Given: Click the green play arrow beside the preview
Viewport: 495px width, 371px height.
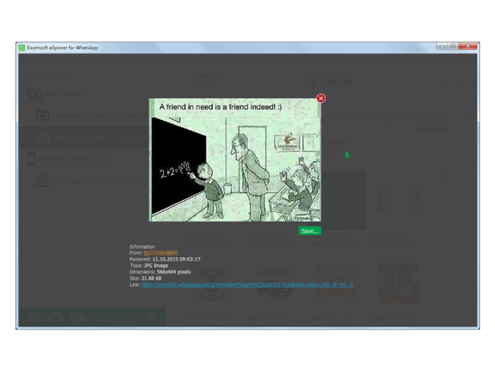Looking at the screenshot, I should pyautogui.click(x=347, y=155).
